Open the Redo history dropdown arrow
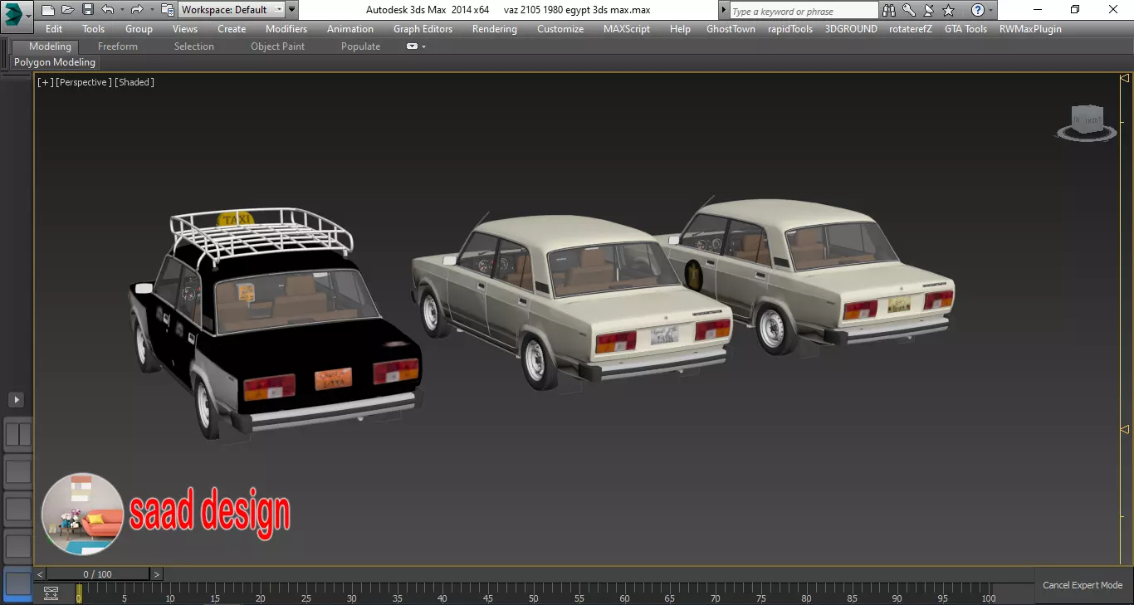This screenshot has width=1134, height=605. pyautogui.click(x=150, y=10)
